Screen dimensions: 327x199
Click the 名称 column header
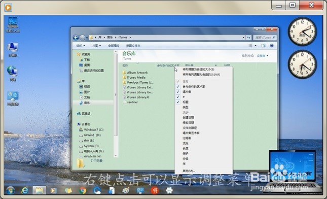tap(125, 65)
